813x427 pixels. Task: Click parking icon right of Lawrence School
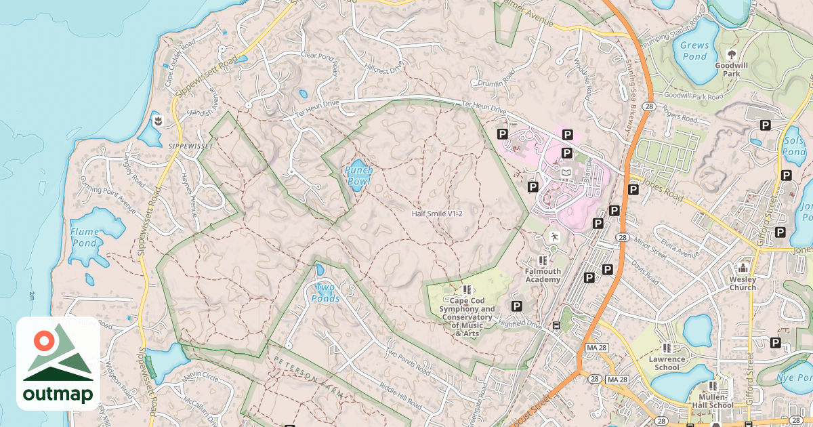pos(775,343)
